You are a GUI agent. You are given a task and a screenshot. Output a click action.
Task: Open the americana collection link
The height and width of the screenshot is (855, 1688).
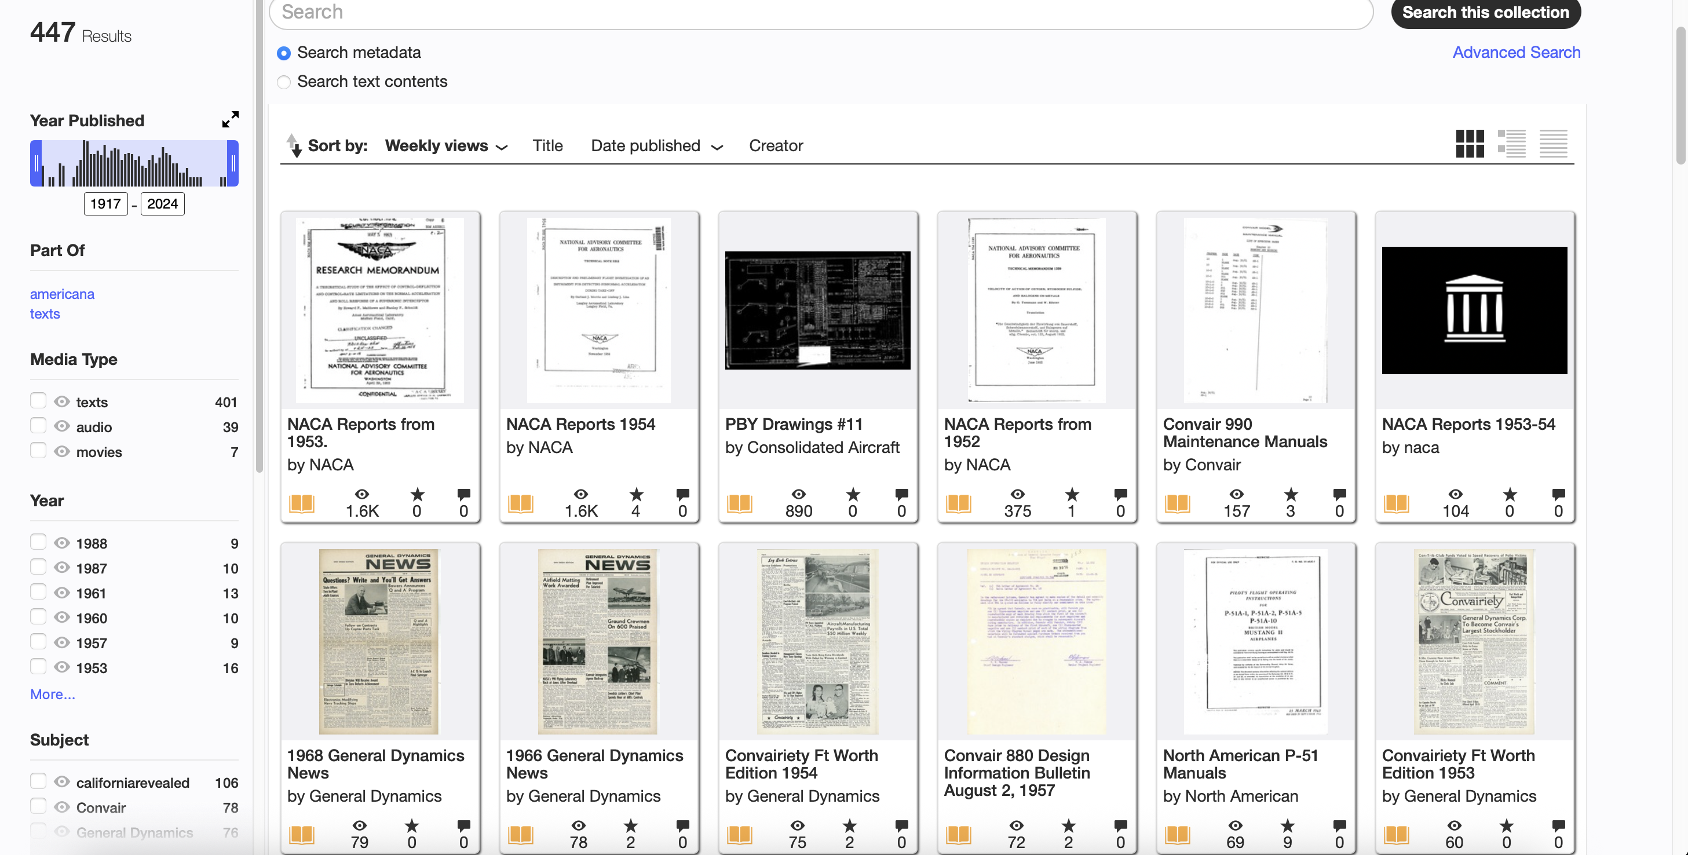pos(62,294)
